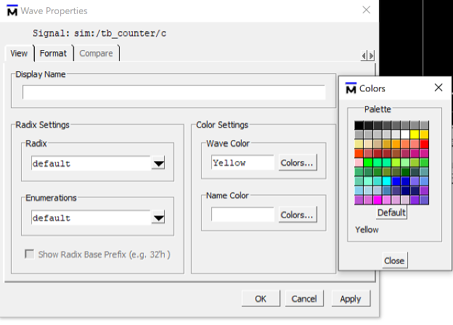Close the Wave Properties dialog with X
453x325 pixels.
(367, 10)
